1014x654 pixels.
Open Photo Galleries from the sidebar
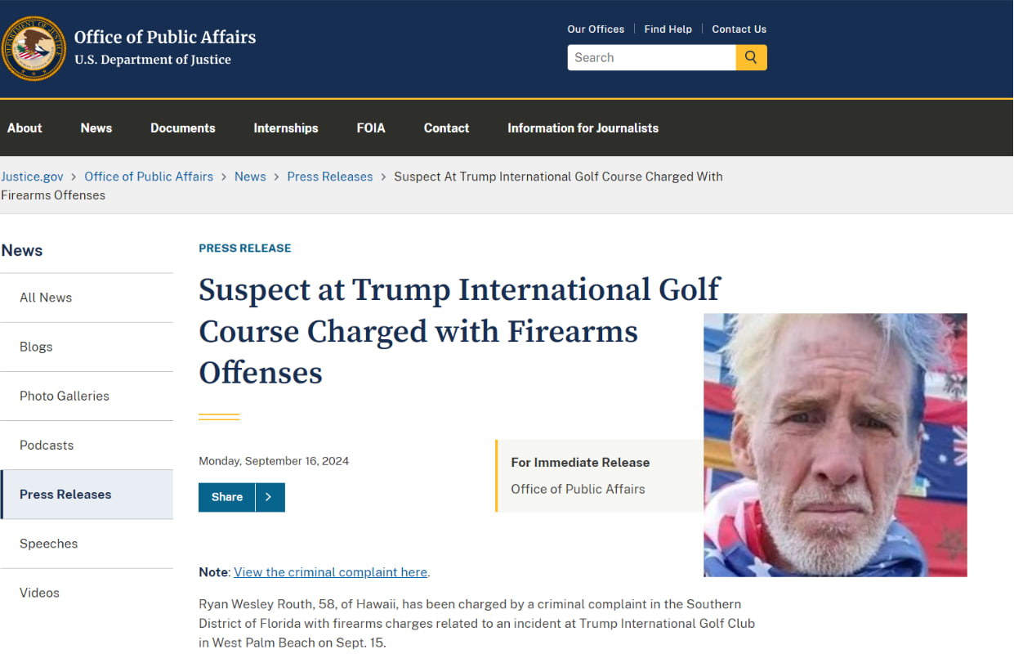pos(65,396)
